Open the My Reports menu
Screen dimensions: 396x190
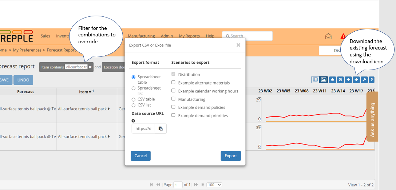(x=189, y=36)
